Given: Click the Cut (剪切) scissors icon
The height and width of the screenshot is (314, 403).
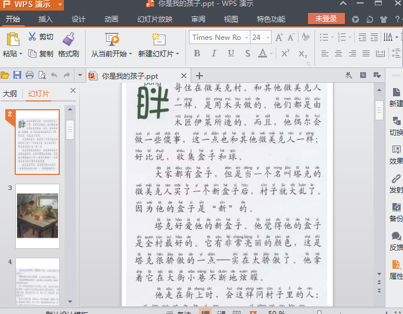Looking at the screenshot, I should coord(32,37).
